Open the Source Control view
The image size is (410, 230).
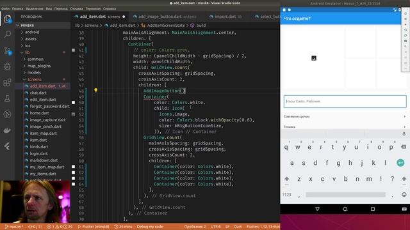[7, 50]
